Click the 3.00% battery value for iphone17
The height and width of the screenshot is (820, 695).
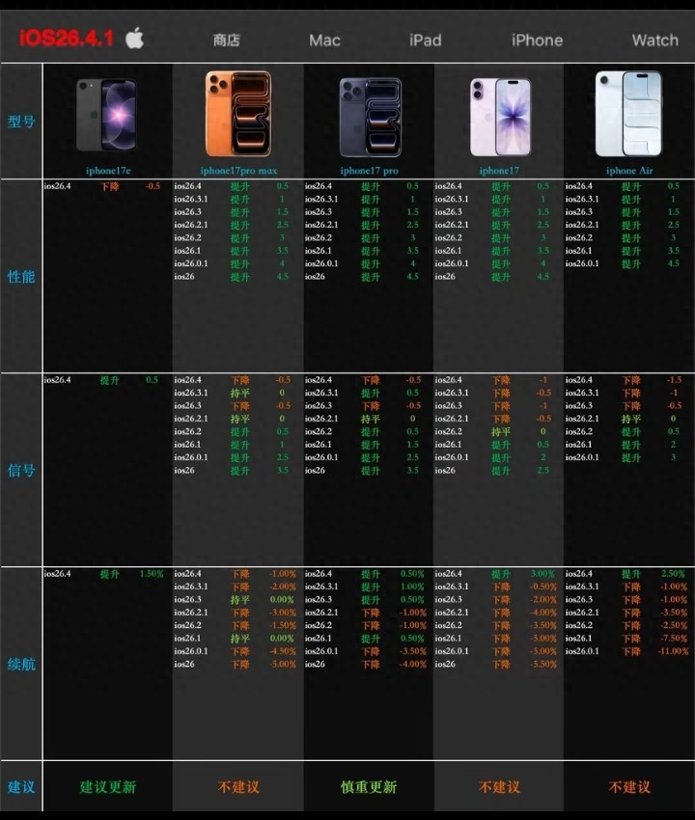pos(542,574)
